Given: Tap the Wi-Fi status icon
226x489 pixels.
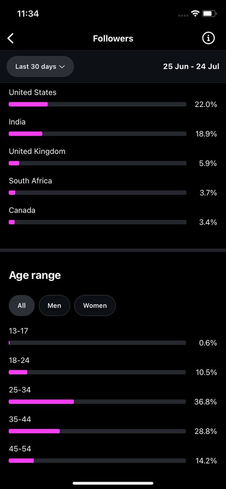Looking at the screenshot, I should coord(195,14).
